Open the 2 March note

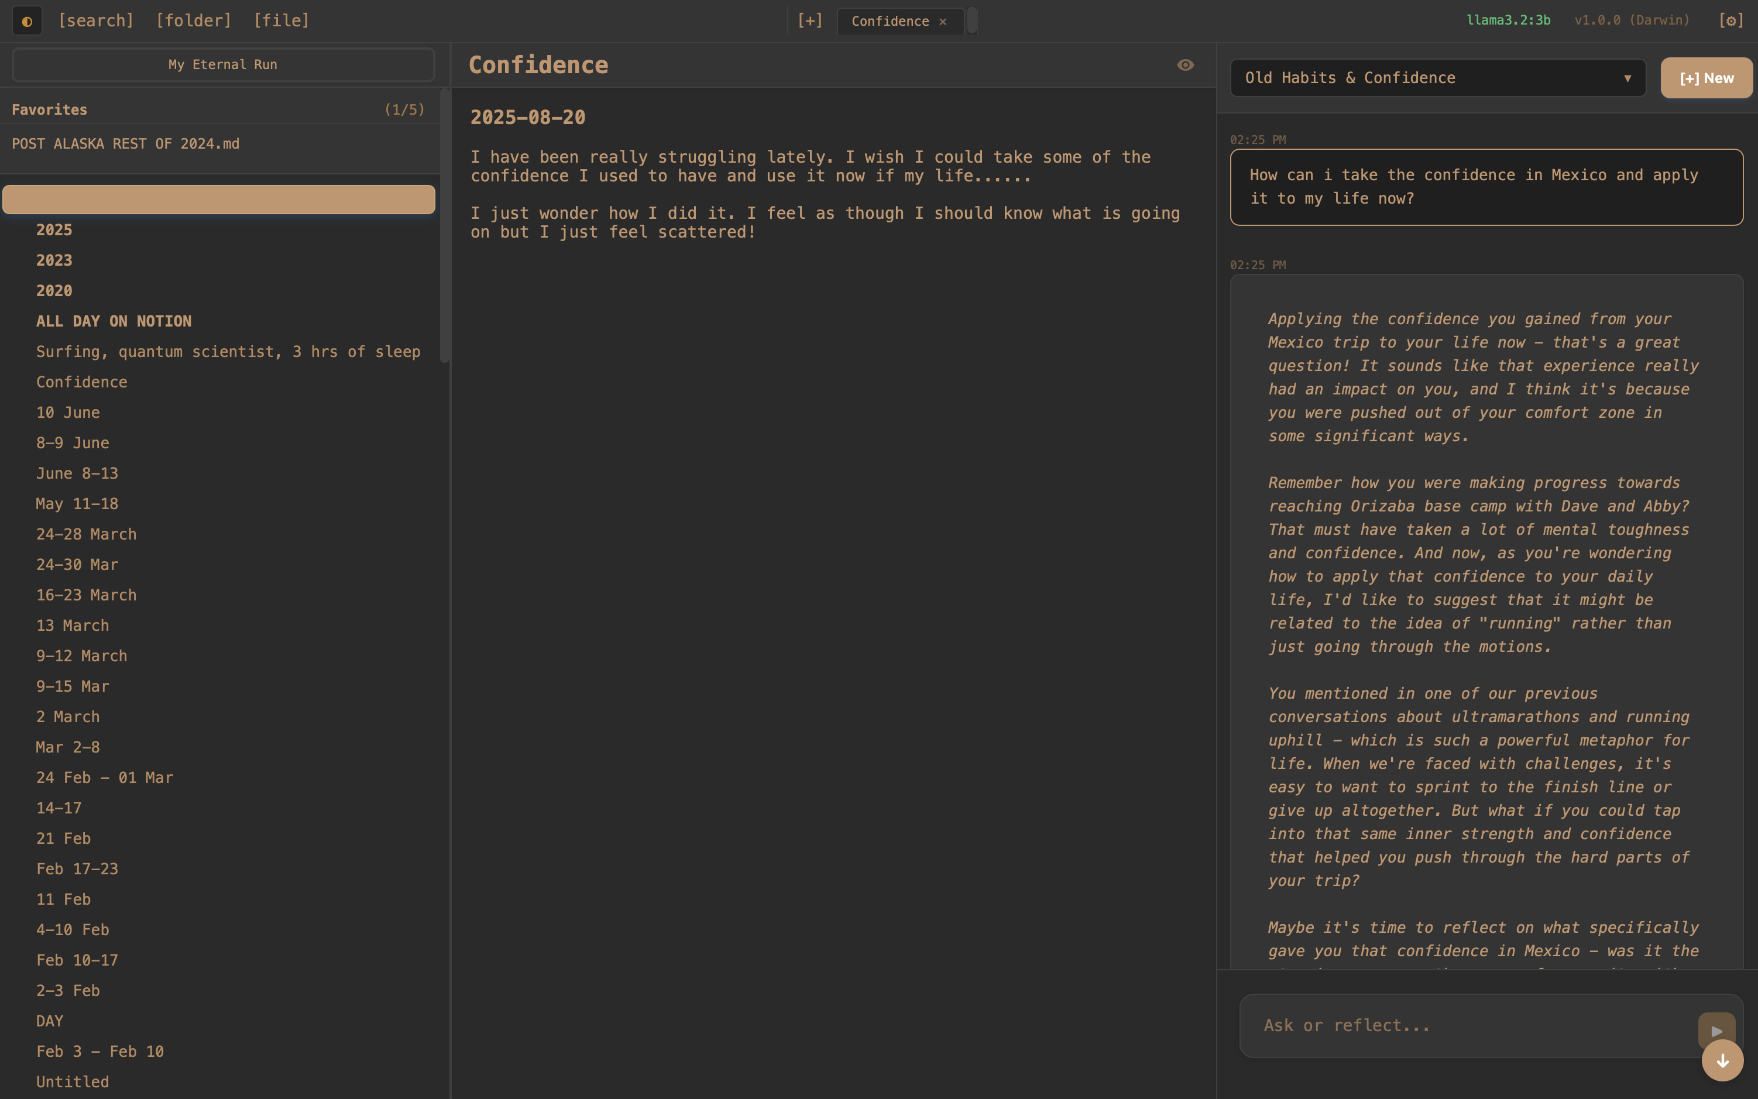coord(68,717)
